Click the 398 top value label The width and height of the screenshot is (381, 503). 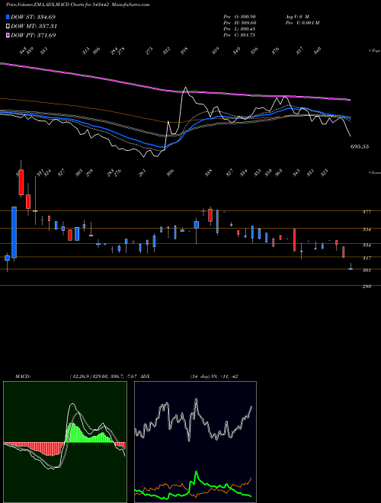click(x=184, y=51)
